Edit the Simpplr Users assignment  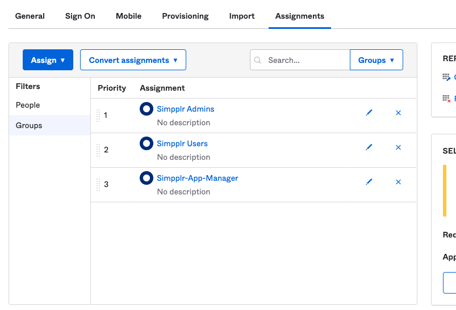click(369, 147)
